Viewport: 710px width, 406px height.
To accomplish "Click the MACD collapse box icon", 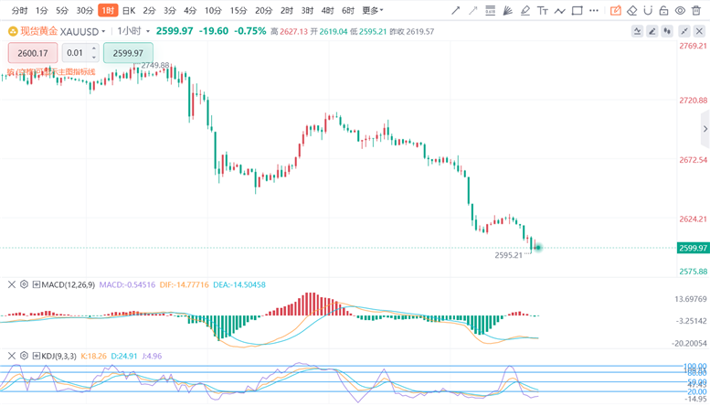I will (x=37, y=284).
